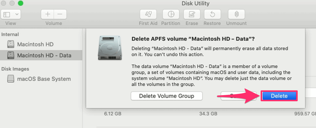Click the sidebar View icon
Image resolution: width=316 pixels, height=128 pixels.
(x=7, y=14)
